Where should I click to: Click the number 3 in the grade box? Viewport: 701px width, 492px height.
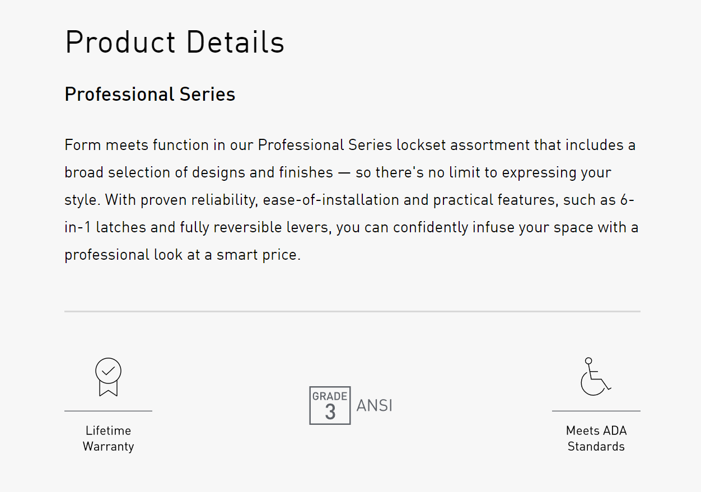pos(330,413)
